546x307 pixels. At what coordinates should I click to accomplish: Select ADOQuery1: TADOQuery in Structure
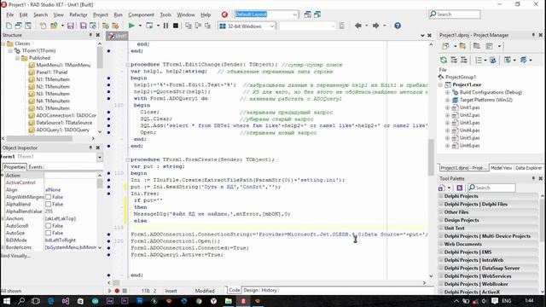pos(62,130)
